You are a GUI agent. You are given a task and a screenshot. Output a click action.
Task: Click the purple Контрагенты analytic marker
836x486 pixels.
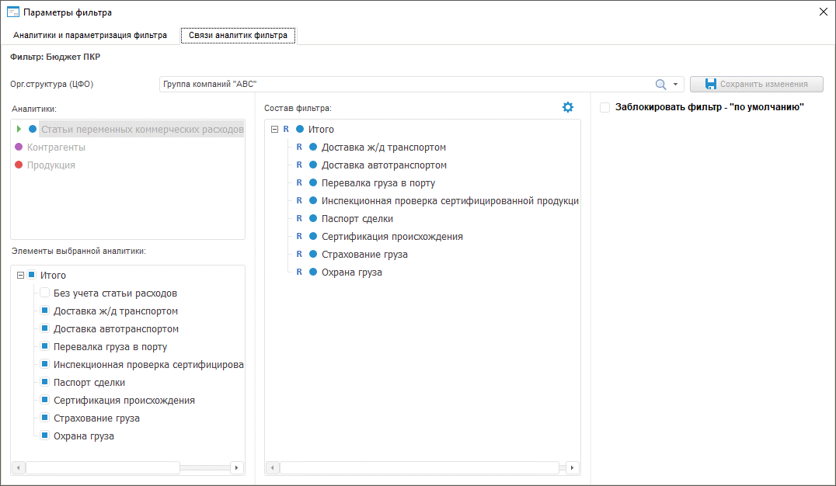pyautogui.click(x=19, y=147)
